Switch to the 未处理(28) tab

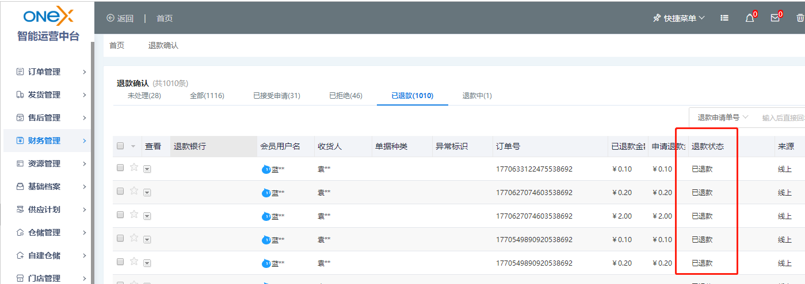[x=144, y=96]
